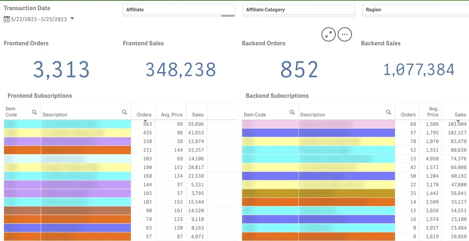
Task: Click Backend avg price cell 2,176
Action: click(x=432, y=184)
